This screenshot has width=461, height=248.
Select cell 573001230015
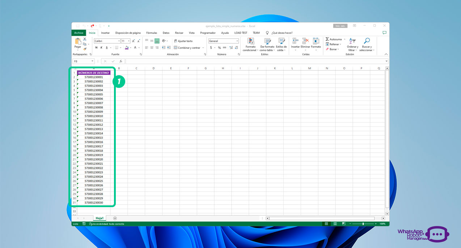point(94,138)
